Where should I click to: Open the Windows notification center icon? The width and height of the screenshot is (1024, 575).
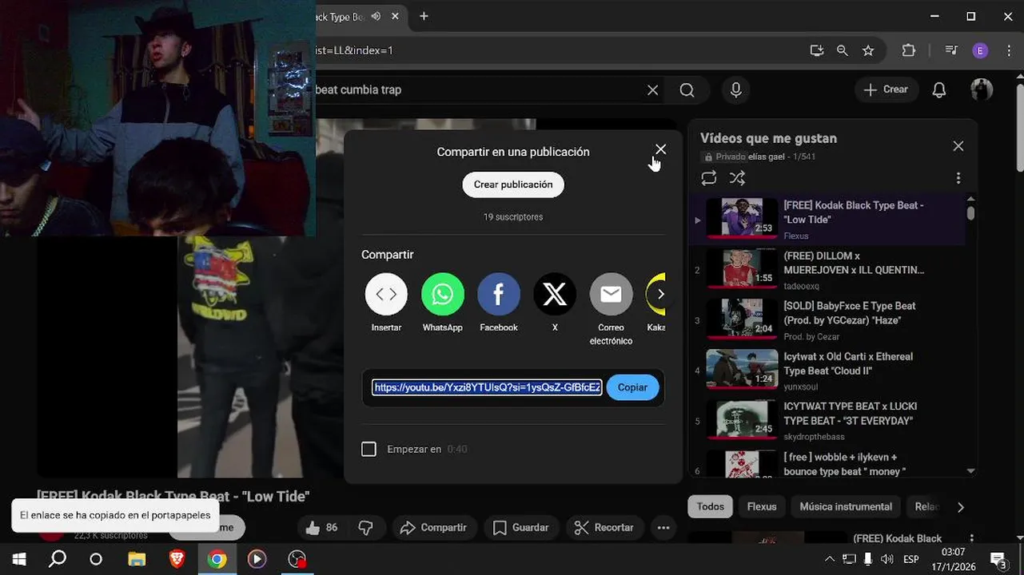998,559
